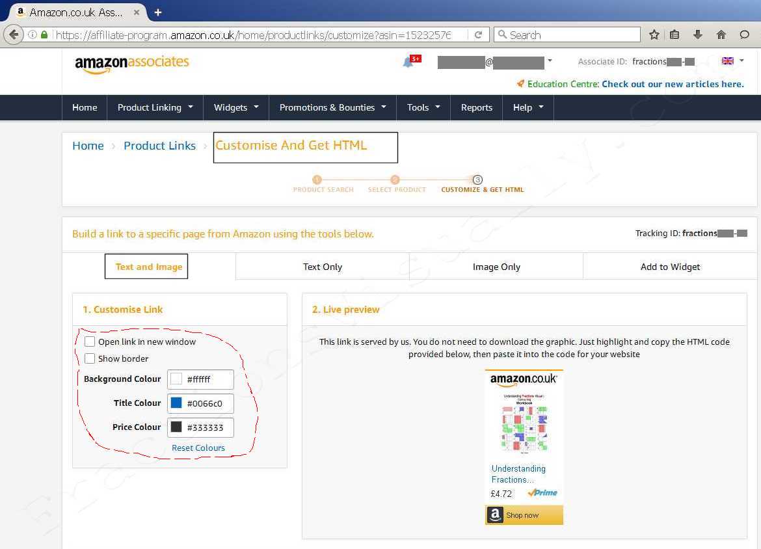The image size is (761, 549).
Task: Click step 2 Select Product circle
Action: [x=395, y=180]
